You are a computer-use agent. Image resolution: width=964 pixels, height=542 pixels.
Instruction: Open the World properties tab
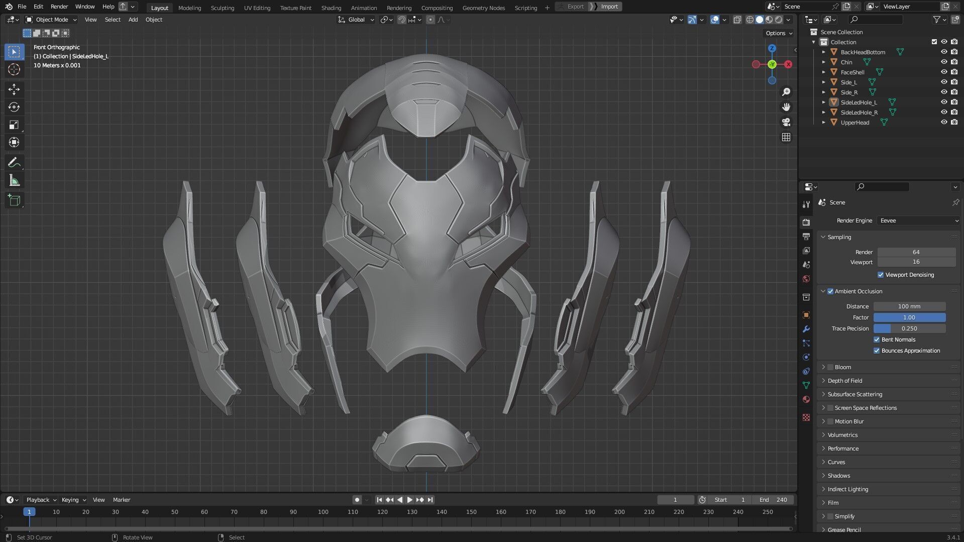pyautogui.click(x=806, y=279)
